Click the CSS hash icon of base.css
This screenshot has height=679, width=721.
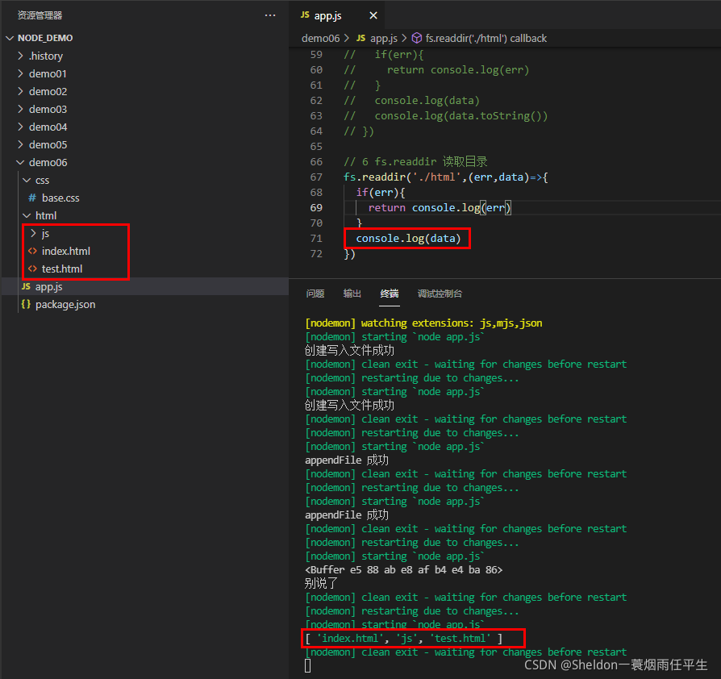(32, 198)
